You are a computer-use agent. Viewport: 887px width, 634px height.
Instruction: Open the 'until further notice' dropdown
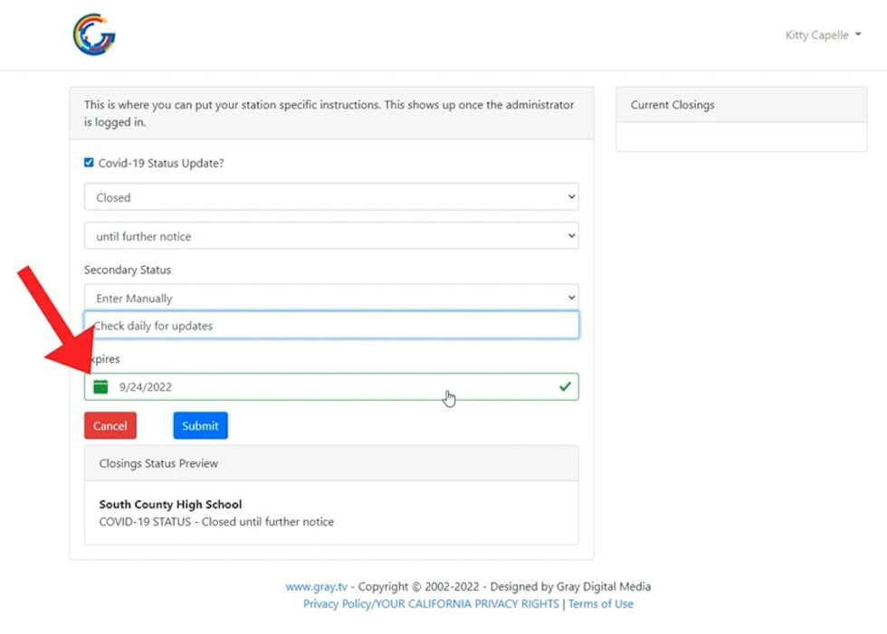[331, 236]
